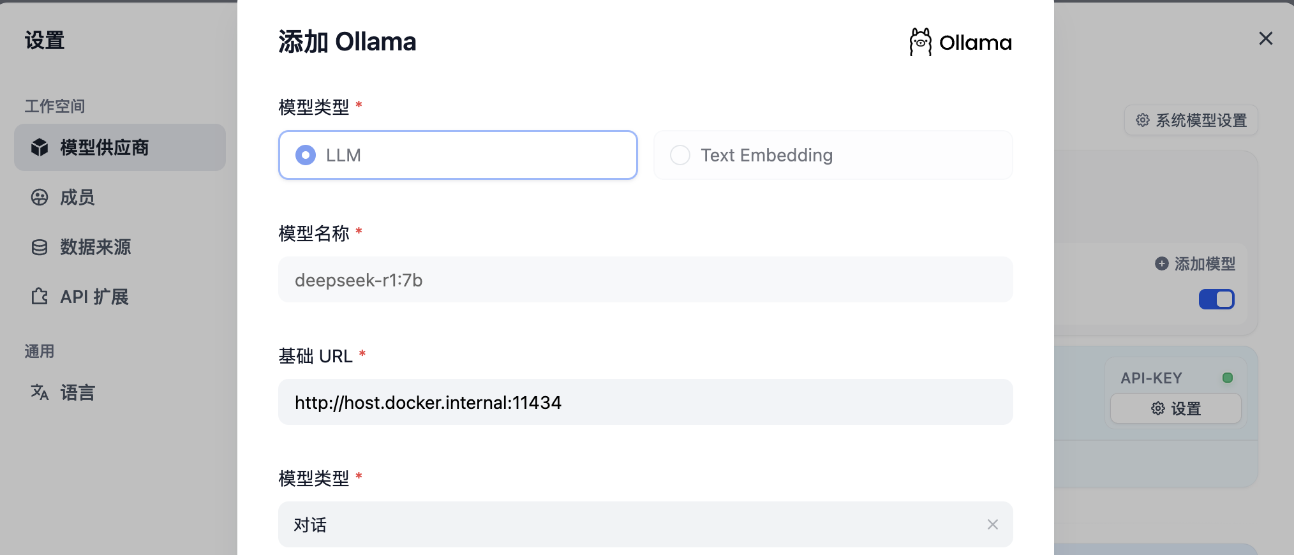Clear the 对话 selection with X
Screen dimensions: 1294x555
pyautogui.click(x=992, y=524)
